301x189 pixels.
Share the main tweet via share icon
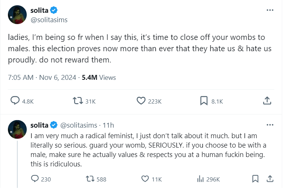267,101
